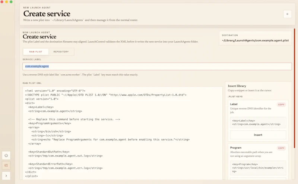Click the red vertical scrollbar
The width and height of the screenshot is (298, 184).
pyautogui.click(x=294, y=88)
